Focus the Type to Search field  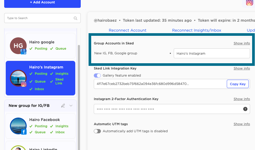[x=42, y=18]
